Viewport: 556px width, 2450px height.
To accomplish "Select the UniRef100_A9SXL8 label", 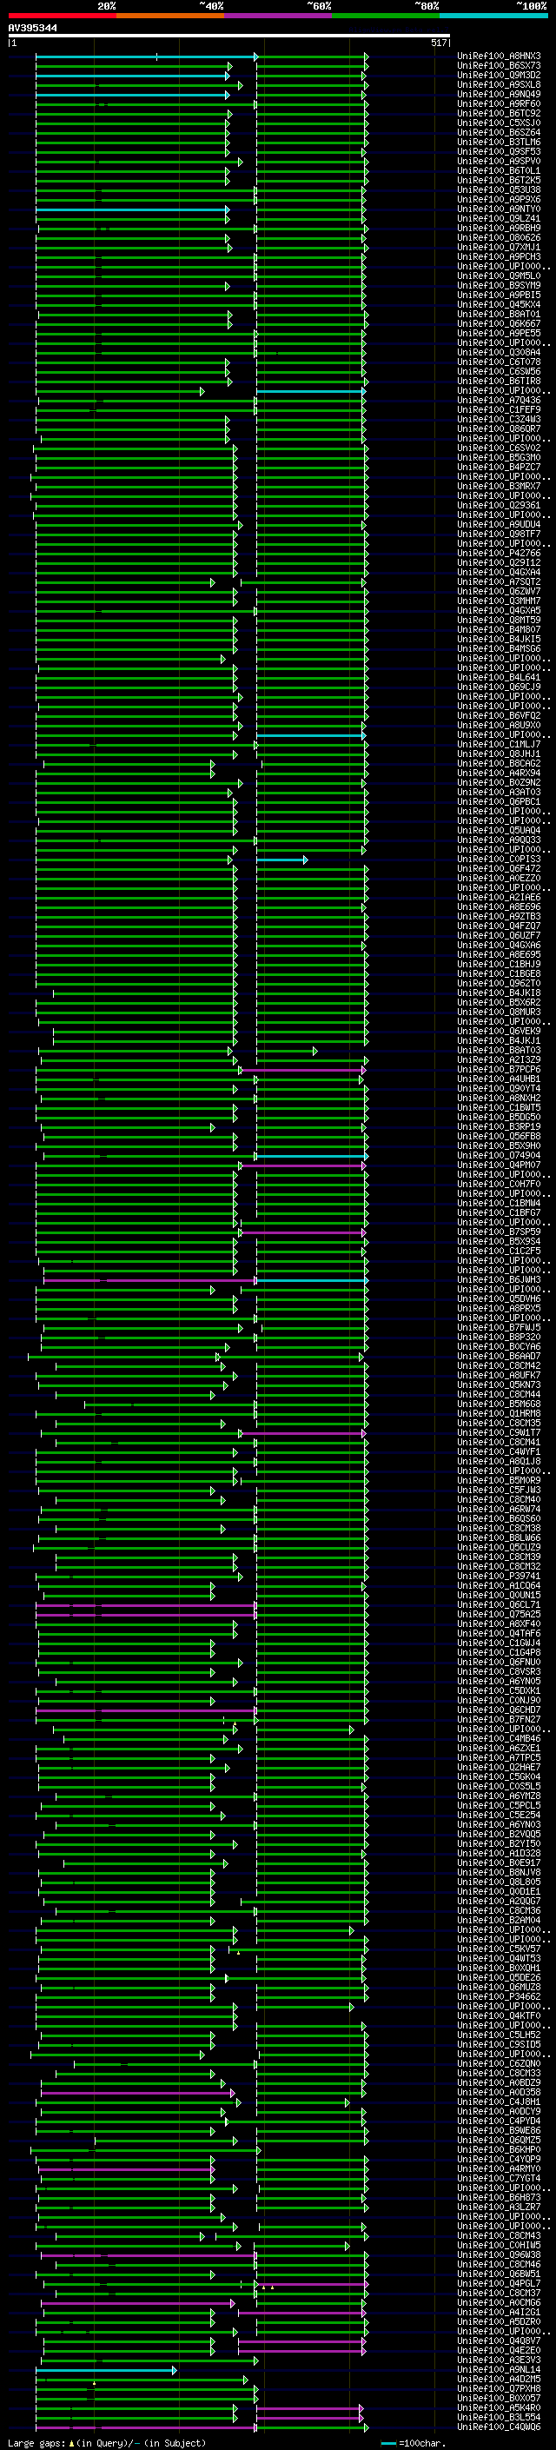I will [499, 84].
